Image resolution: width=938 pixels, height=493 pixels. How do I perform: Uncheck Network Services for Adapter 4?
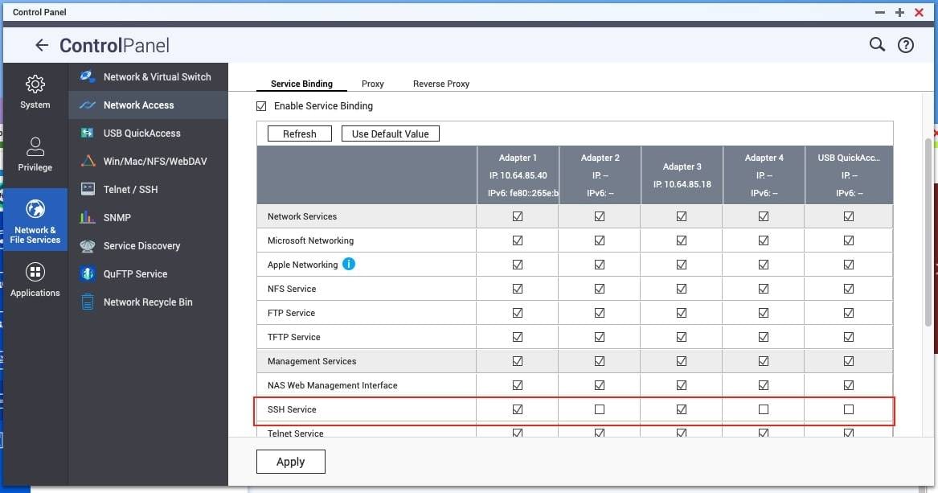coord(764,216)
